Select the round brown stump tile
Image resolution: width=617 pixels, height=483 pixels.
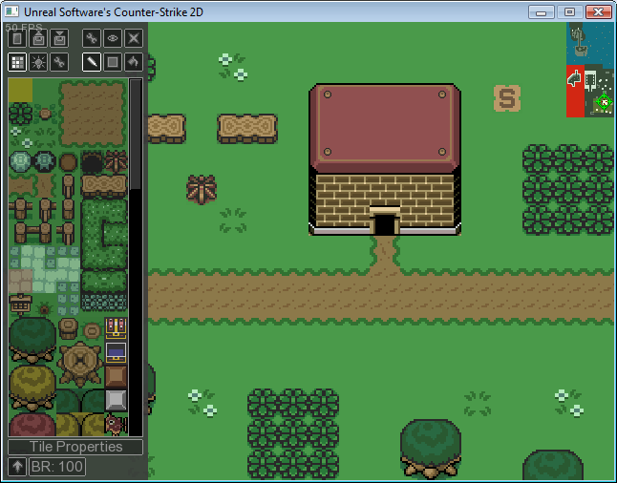pos(68,162)
